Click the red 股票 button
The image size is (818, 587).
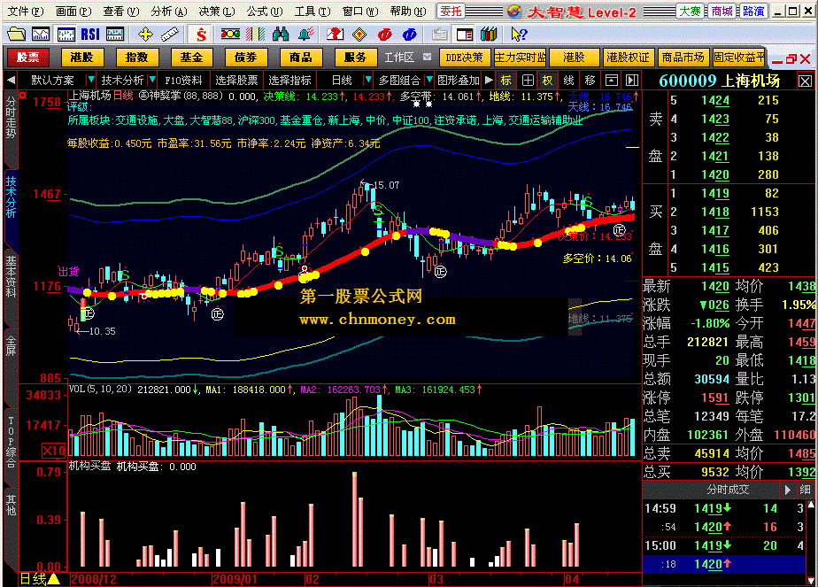pos(27,58)
